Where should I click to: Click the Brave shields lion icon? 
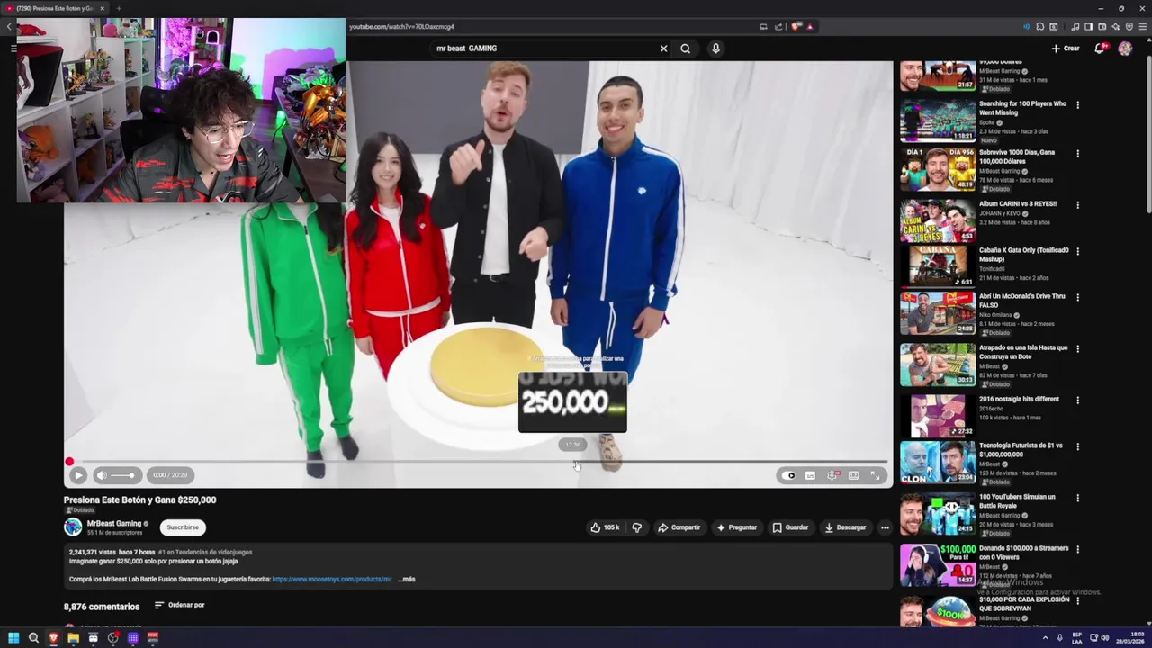click(x=796, y=27)
